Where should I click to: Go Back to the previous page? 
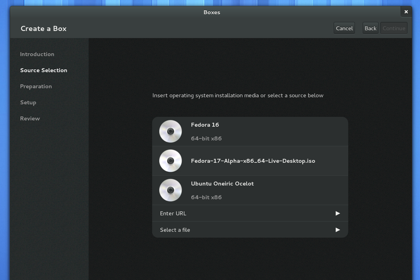(x=371, y=28)
